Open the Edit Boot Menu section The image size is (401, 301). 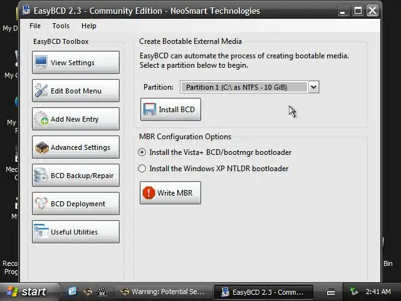pos(76,90)
